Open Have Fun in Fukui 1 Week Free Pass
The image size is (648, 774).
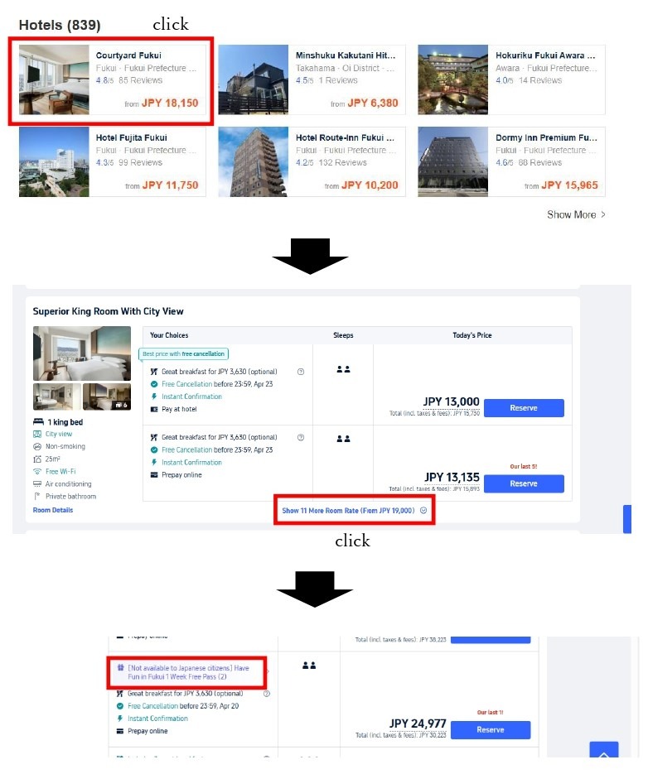188,672
